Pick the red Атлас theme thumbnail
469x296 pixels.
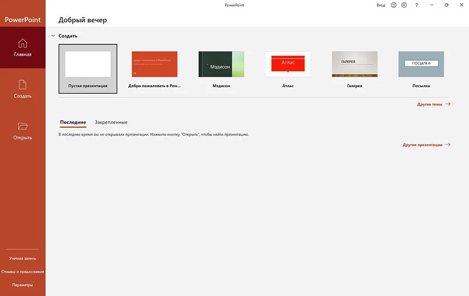point(288,64)
